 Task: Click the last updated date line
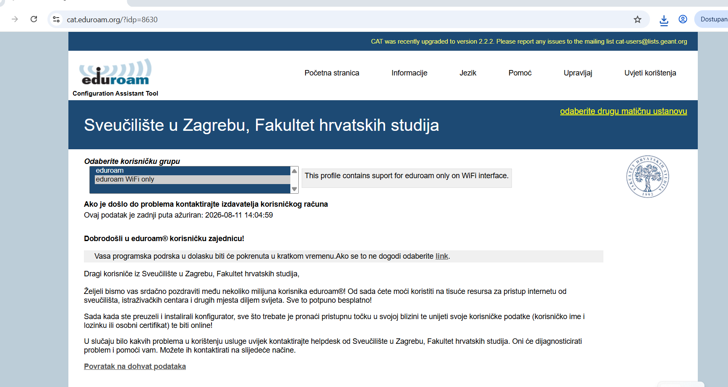pyautogui.click(x=178, y=215)
